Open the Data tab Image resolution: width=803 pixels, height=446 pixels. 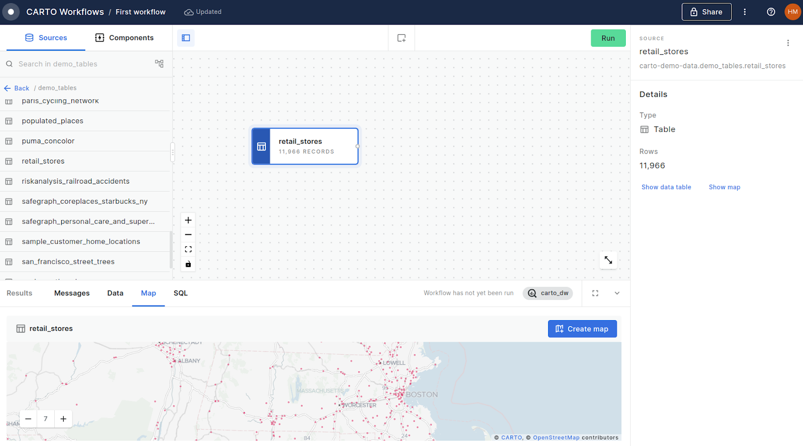[x=115, y=293]
